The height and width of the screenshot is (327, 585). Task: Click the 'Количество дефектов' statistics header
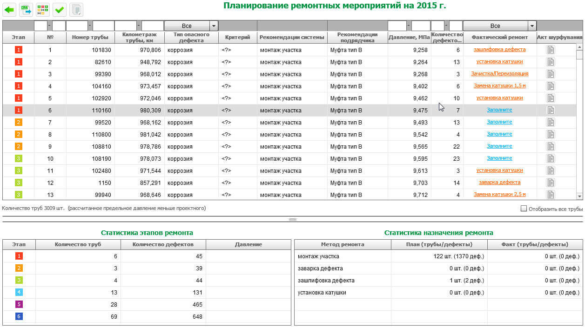(x=163, y=244)
